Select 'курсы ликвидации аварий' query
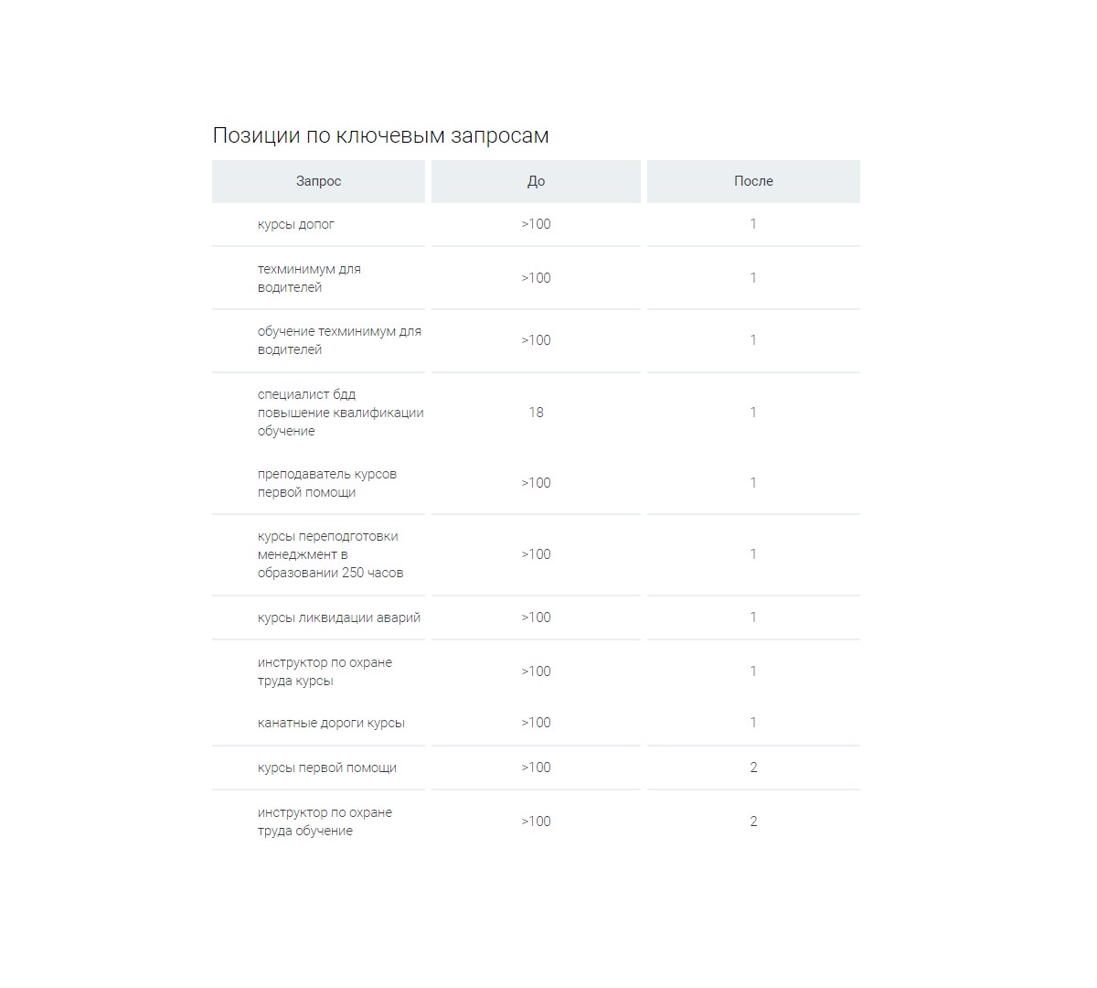Screen dimensions: 1097x988 [339, 617]
